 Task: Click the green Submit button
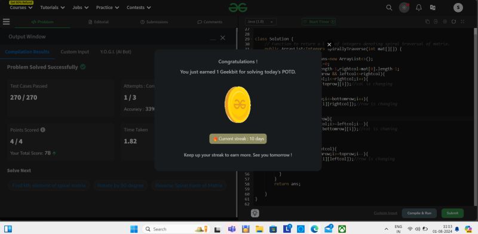point(452,213)
